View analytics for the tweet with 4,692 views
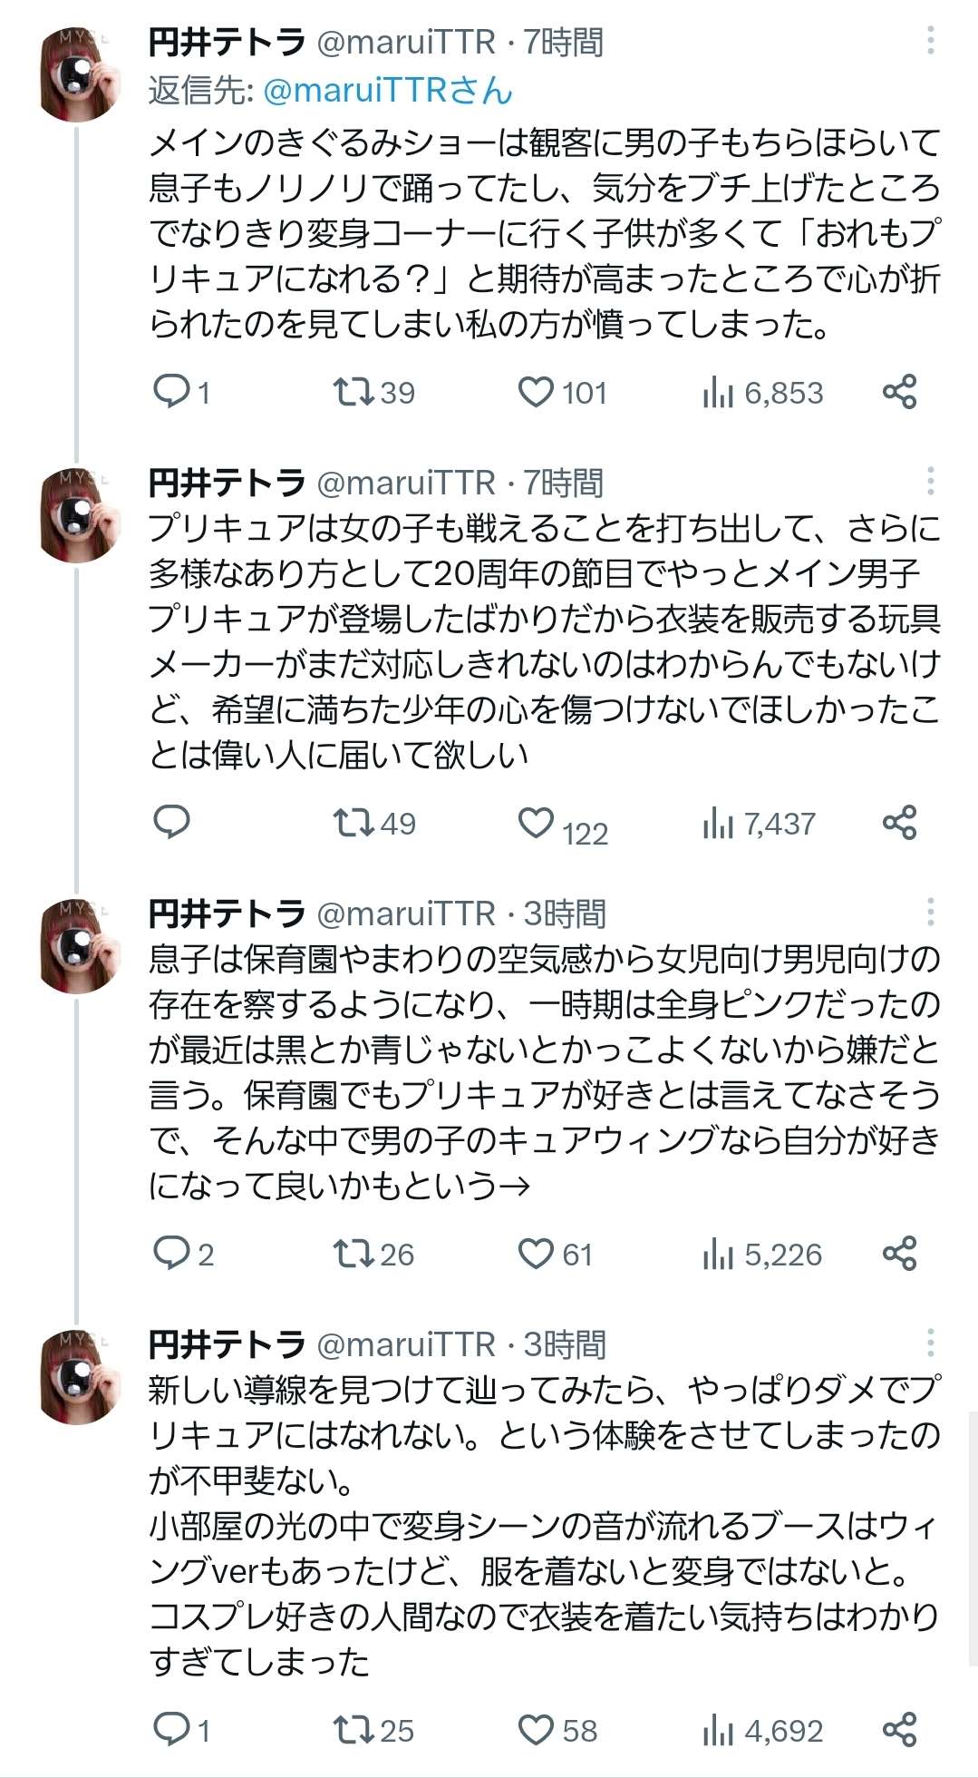Viewport: 978px width, 1778px height. click(x=718, y=1731)
